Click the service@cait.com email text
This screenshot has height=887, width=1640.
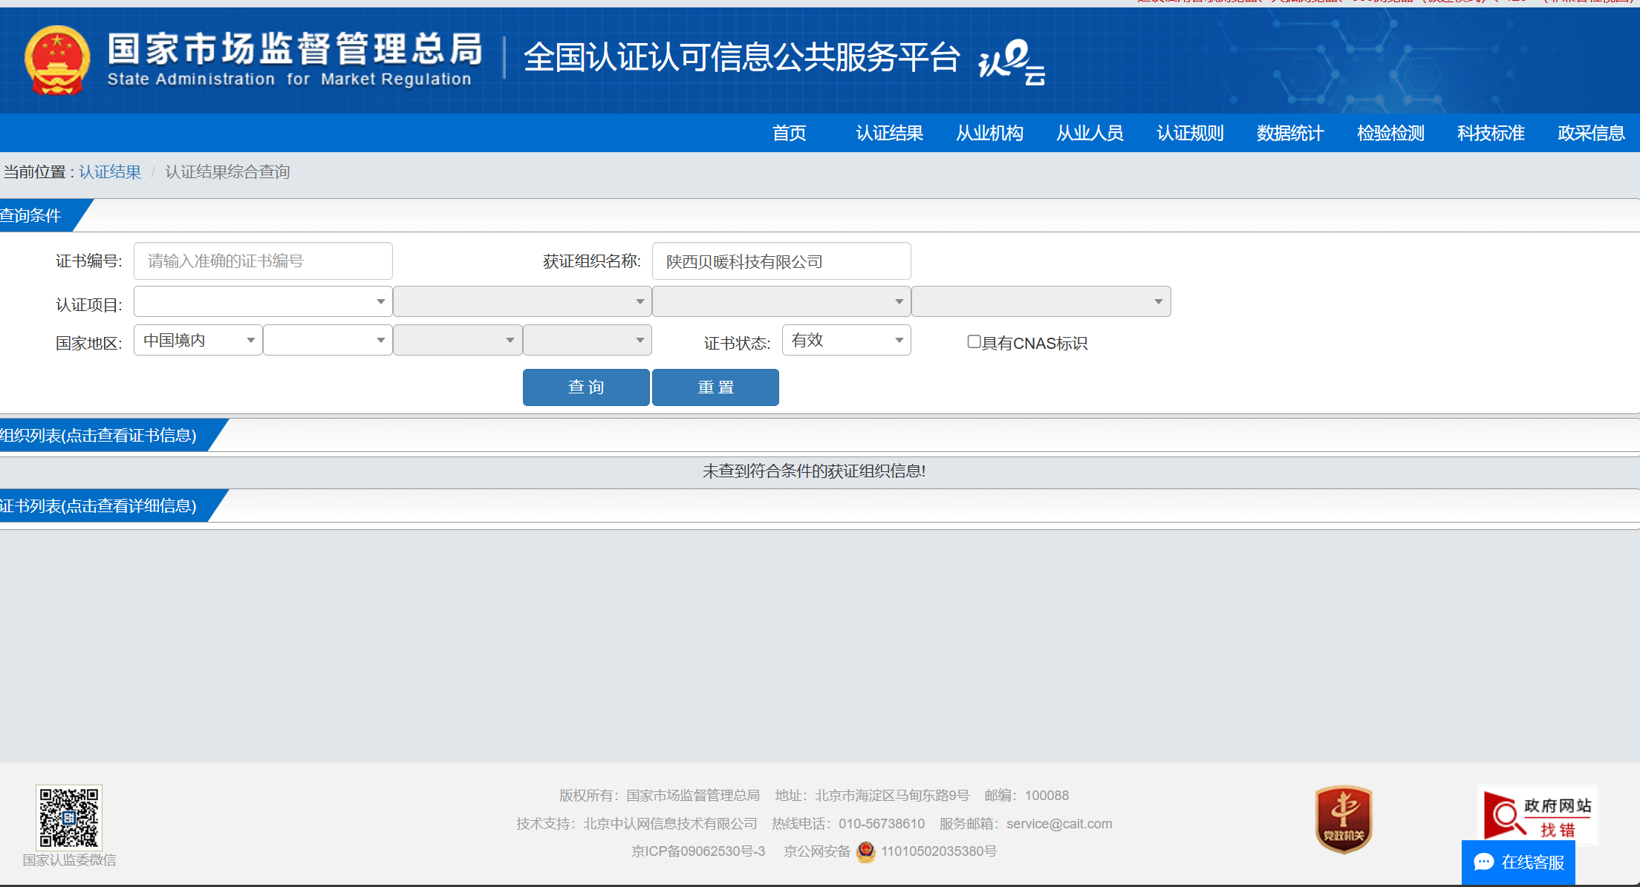pyautogui.click(x=1059, y=824)
